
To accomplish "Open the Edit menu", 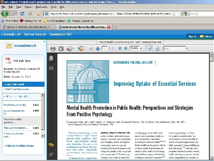I will 11,7.
